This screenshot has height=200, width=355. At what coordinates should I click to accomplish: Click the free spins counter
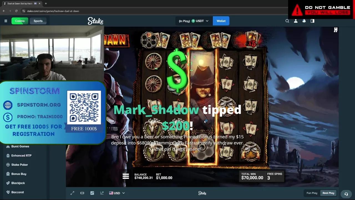(275, 176)
